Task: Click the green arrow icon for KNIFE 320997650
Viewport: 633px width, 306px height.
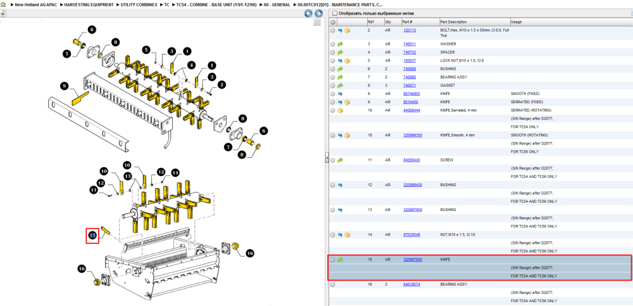Action: [340, 260]
